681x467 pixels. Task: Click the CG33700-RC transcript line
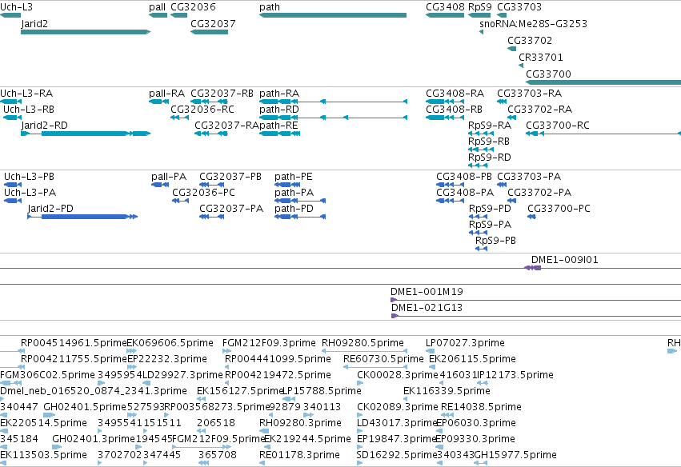(x=603, y=134)
